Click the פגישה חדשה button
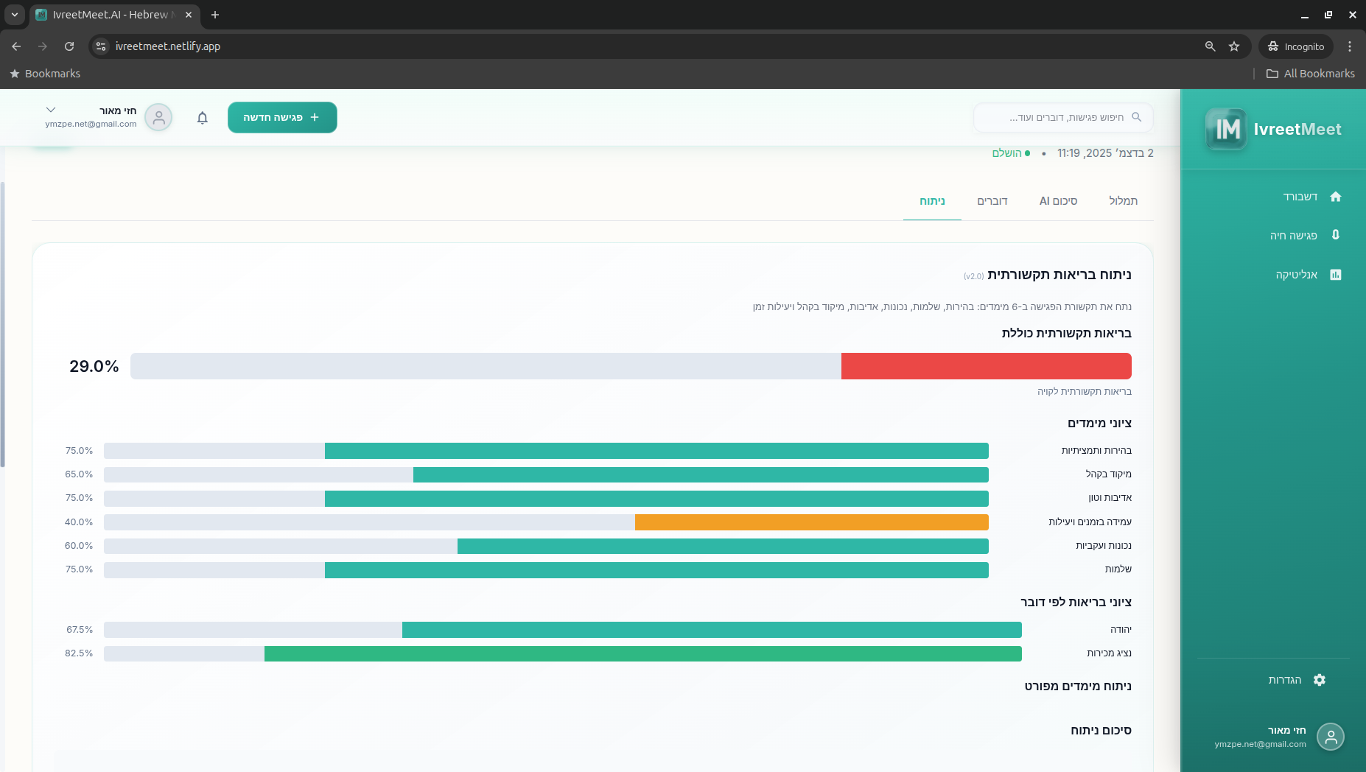 click(282, 118)
